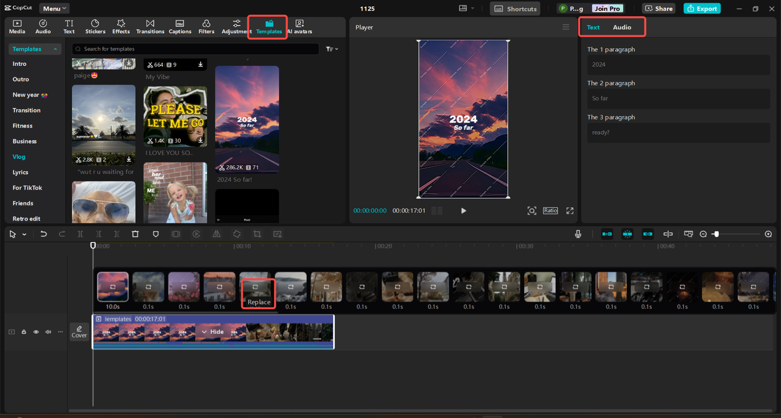
Task: Mute the track with speaker icon
Action: (48, 332)
